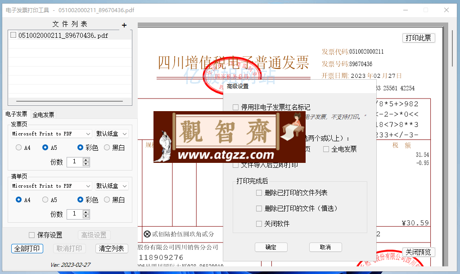Click the 发票号码 89670436 text
The width and height of the screenshot is (460, 274).
tap(347, 64)
